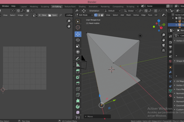Select the Scale tool
Screen dimensions: 184x122
pos(78,46)
